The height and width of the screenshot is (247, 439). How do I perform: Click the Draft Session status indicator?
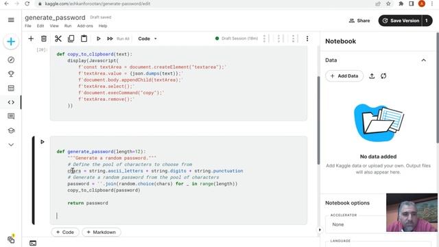[x=237, y=38]
